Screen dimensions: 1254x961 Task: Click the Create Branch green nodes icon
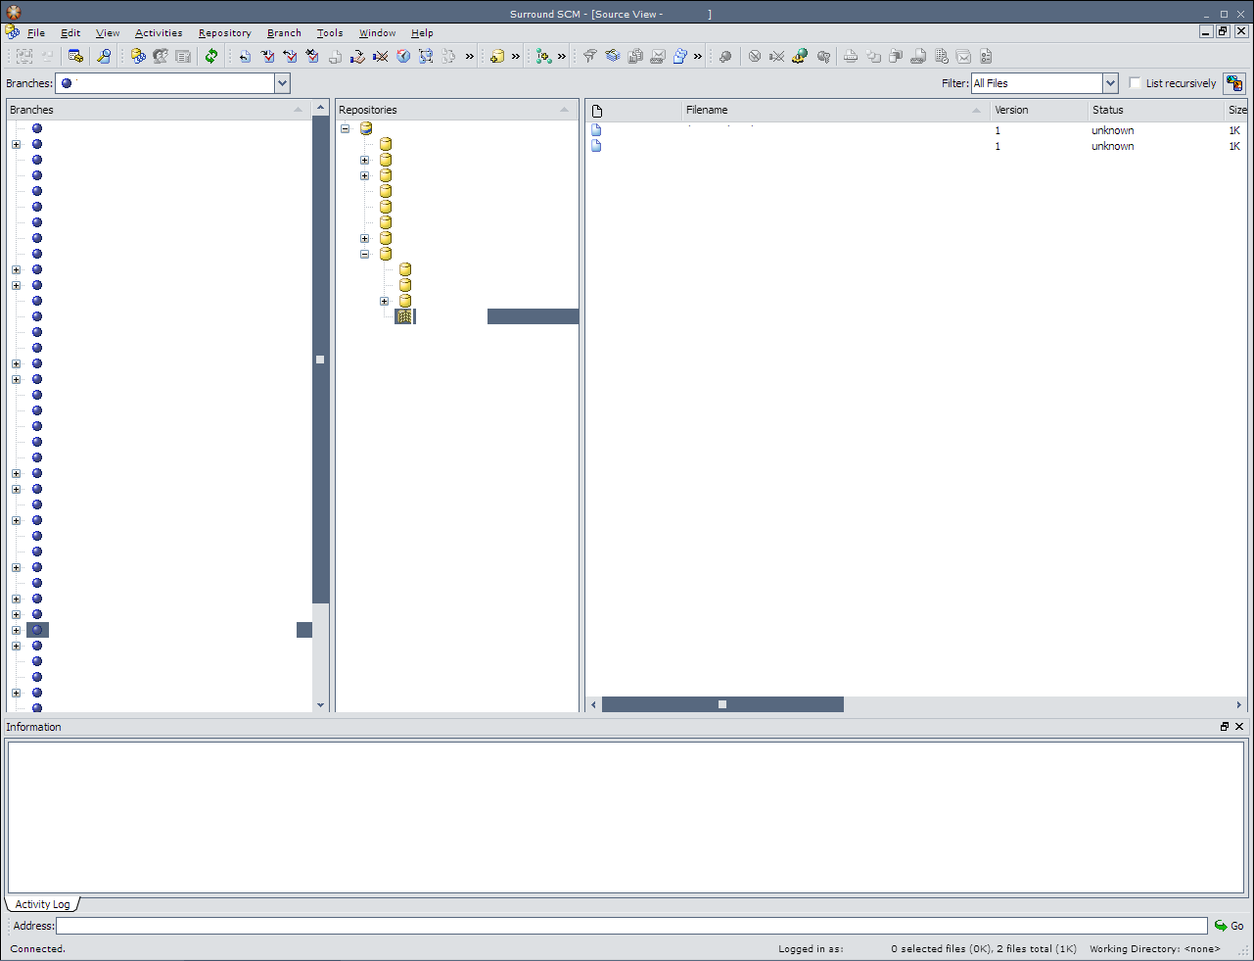coord(543,56)
